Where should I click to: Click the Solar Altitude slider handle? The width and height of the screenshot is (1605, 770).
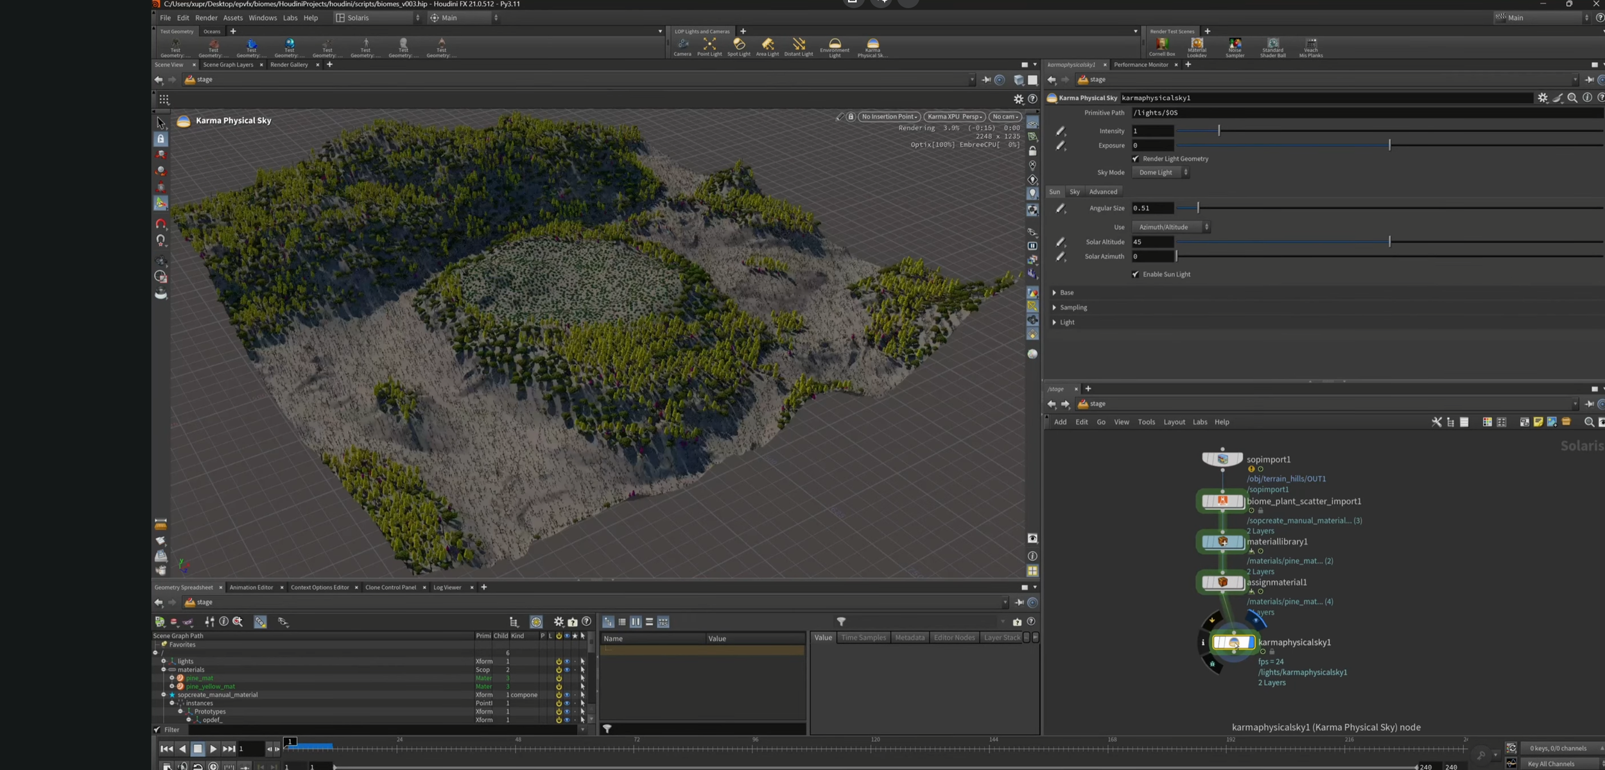[1389, 242]
